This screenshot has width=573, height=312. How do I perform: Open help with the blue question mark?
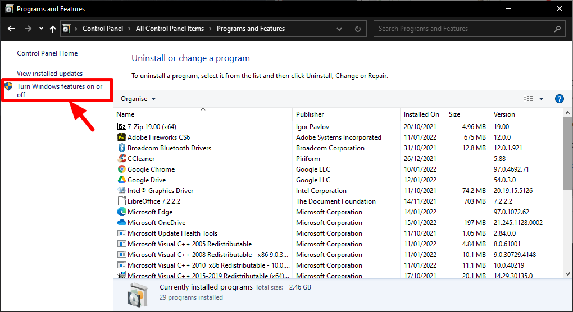click(559, 99)
